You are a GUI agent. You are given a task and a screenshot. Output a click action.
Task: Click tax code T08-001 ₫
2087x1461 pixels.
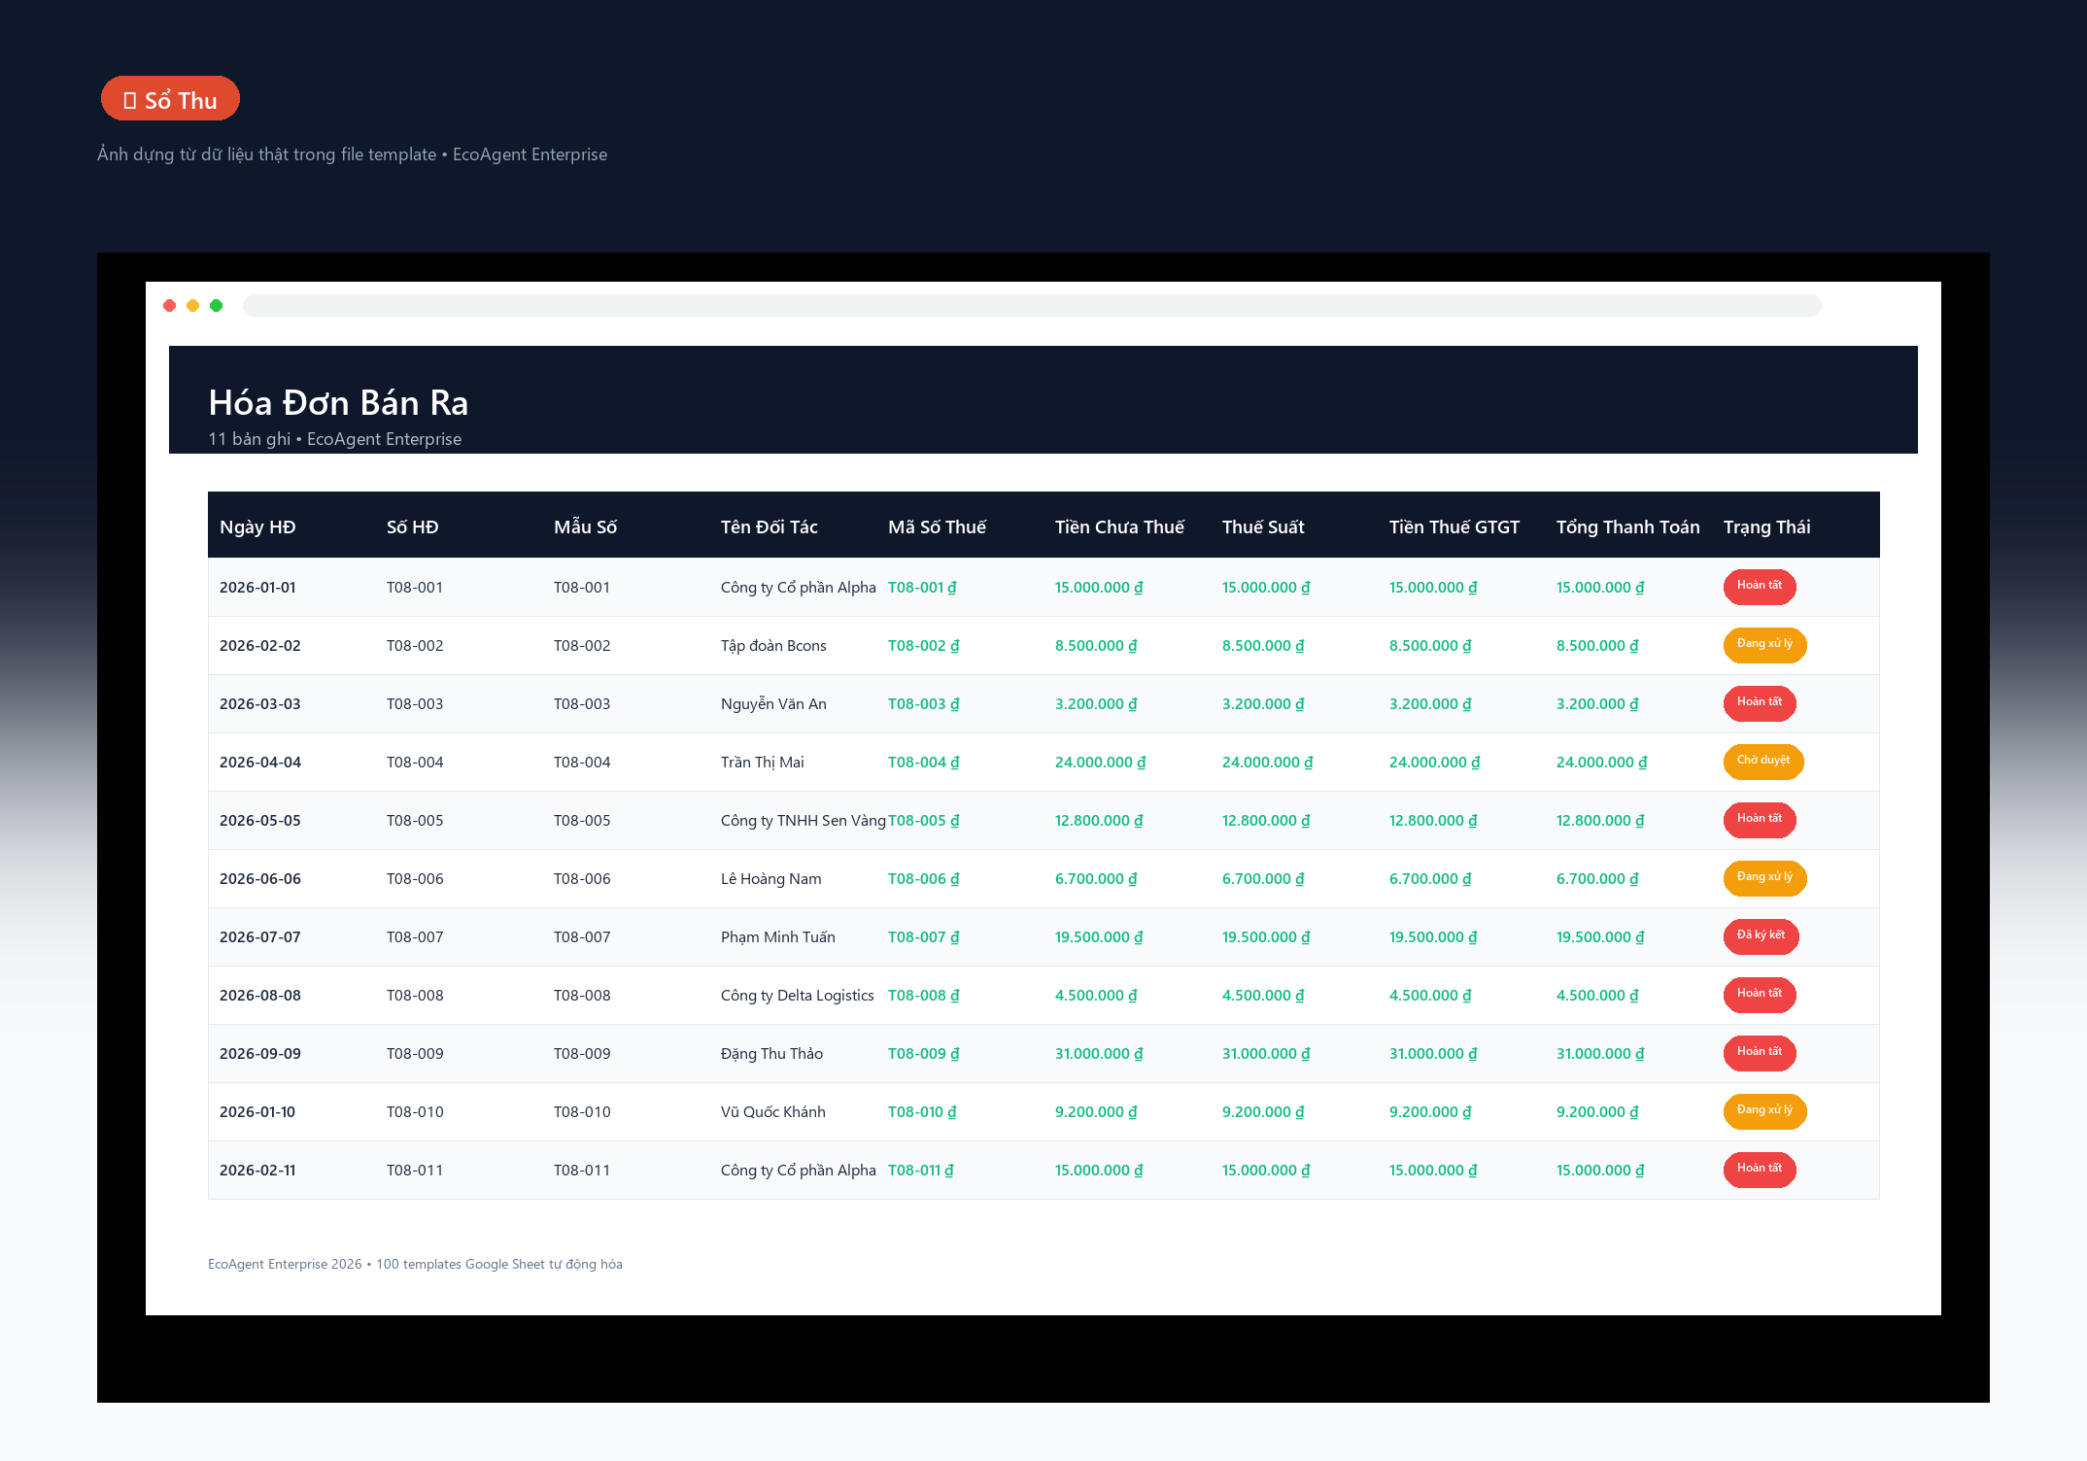(x=922, y=588)
